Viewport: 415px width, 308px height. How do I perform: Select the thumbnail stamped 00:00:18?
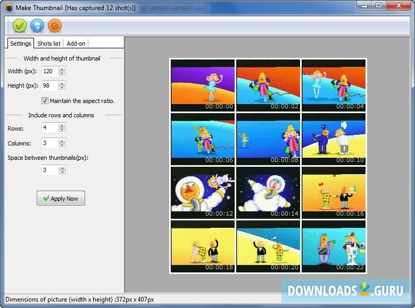coord(203,246)
